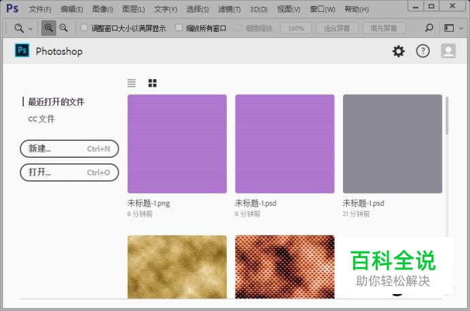470x311 pixels.
Task: Open the 编辑(E) menu
Action: point(71,9)
